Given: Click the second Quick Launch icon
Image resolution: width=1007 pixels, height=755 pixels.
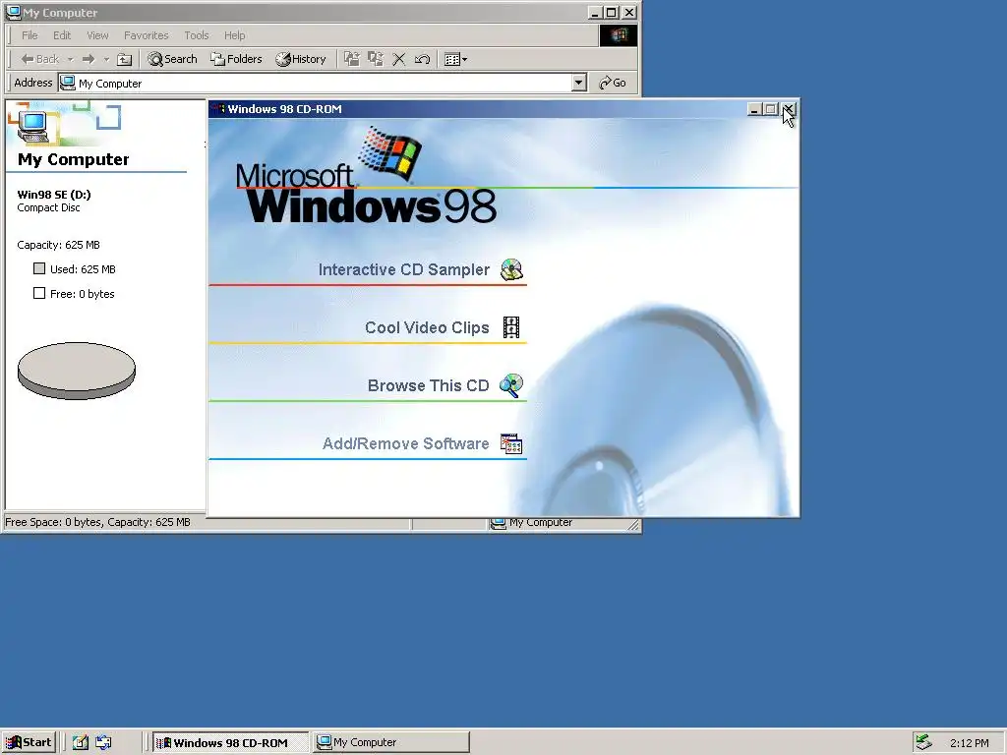Looking at the screenshot, I should 103,742.
